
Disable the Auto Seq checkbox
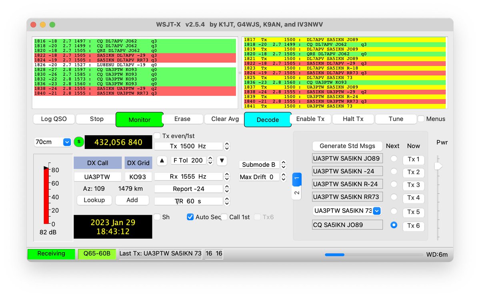[190, 217]
